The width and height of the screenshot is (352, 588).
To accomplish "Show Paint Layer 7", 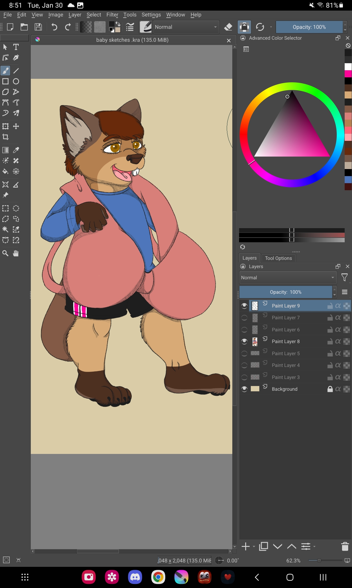I will click(244, 318).
